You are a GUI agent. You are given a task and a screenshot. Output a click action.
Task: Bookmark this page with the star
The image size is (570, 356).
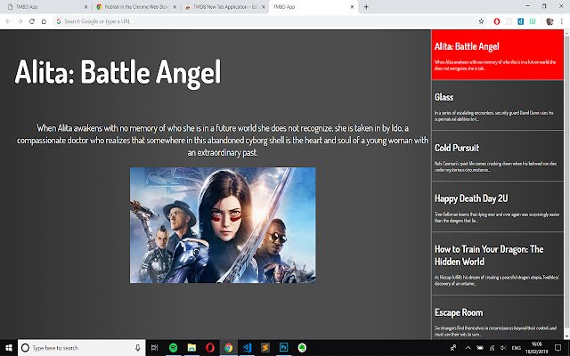pyautogui.click(x=481, y=21)
